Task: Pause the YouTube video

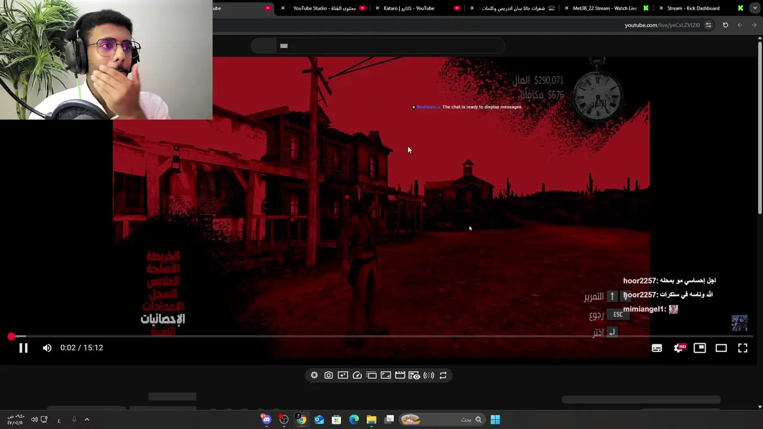Action: [x=23, y=348]
